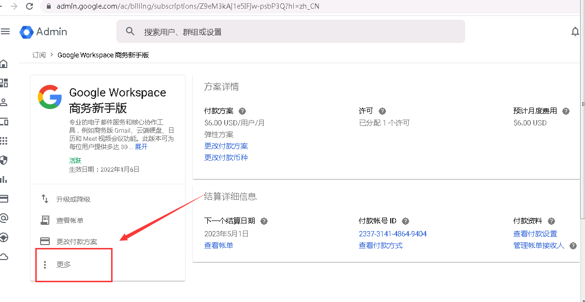
Task: Click the 结算详细信息 heading
Action: point(230,197)
